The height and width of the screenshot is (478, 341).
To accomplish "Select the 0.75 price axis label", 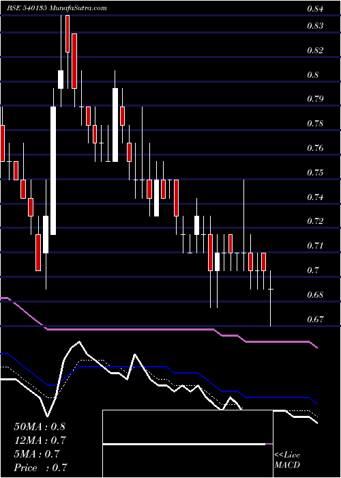I will coord(315,173).
